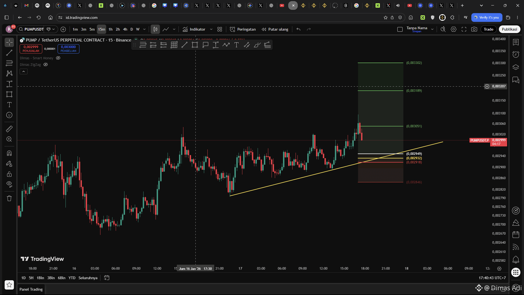The width and height of the screenshot is (524, 295).
Task: Open the emoji icons tool
Action: point(9,115)
